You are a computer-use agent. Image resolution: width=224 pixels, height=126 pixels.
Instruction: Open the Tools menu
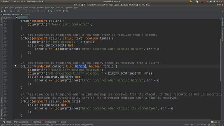point(57,8)
